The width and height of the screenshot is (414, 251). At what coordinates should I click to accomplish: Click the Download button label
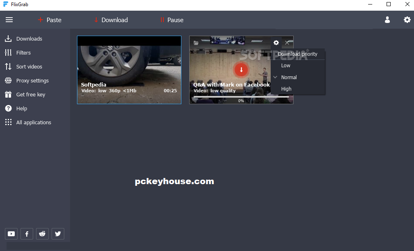[115, 20]
